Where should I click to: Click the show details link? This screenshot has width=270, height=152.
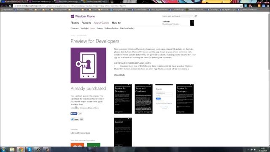point(119,75)
